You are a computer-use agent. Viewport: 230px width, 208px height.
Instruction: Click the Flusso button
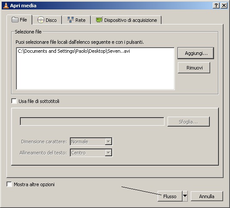click(x=170, y=196)
